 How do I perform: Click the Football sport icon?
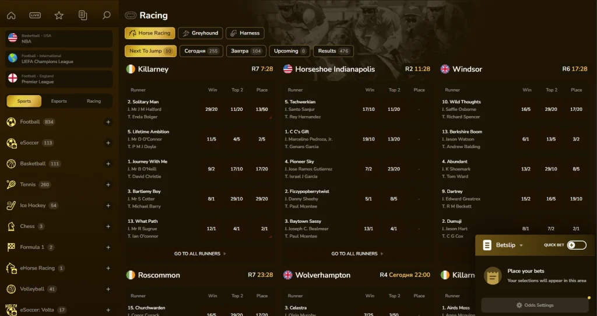click(x=12, y=122)
